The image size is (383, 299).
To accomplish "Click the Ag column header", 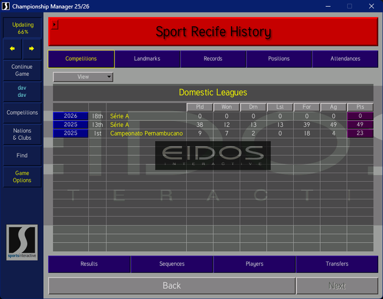I will [333, 107].
